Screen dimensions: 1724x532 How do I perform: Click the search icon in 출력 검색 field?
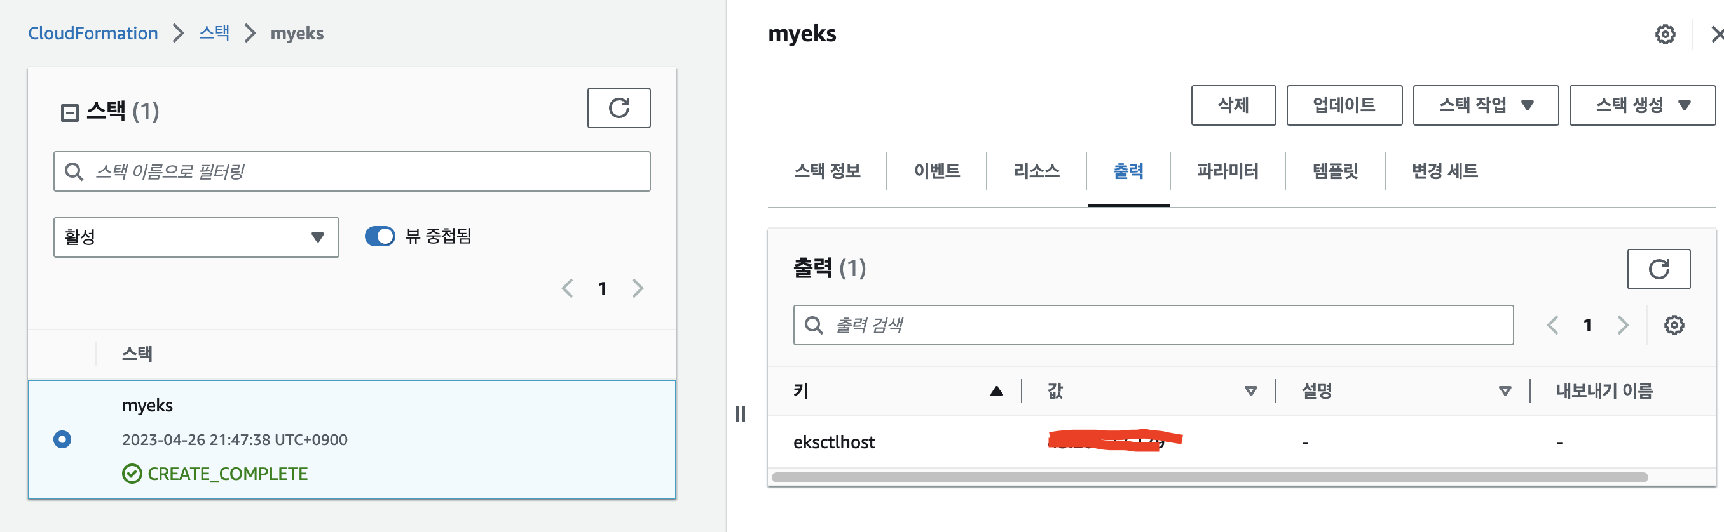pyautogui.click(x=813, y=326)
